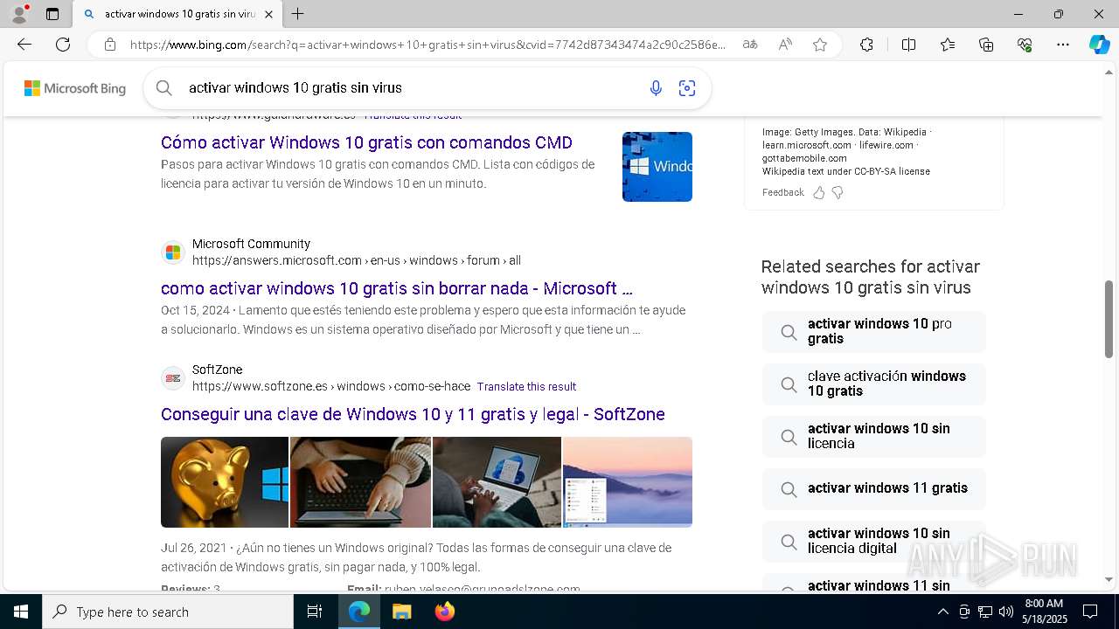Open the Favorites list
This screenshot has height=629, width=1119.
(x=948, y=45)
